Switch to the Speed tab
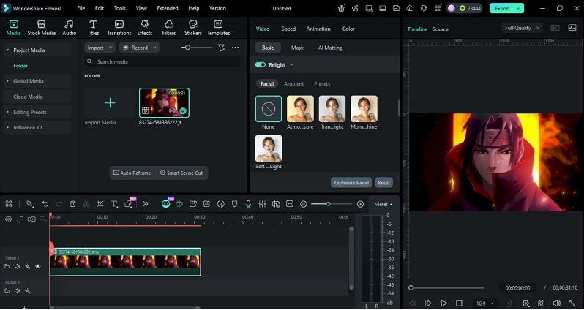Image resolution: width=584 pixels, height=310 pixels. [288, 29]
